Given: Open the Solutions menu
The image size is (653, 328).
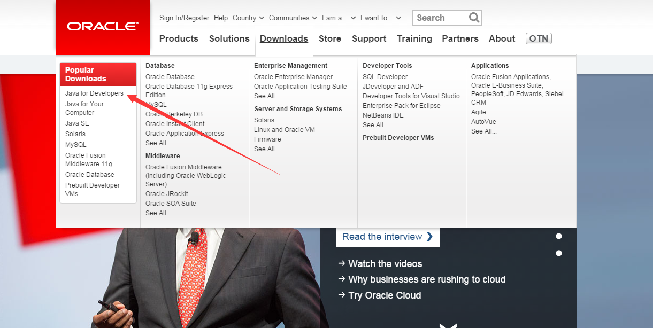Looking at the screenshot, I should coord(229,38).
